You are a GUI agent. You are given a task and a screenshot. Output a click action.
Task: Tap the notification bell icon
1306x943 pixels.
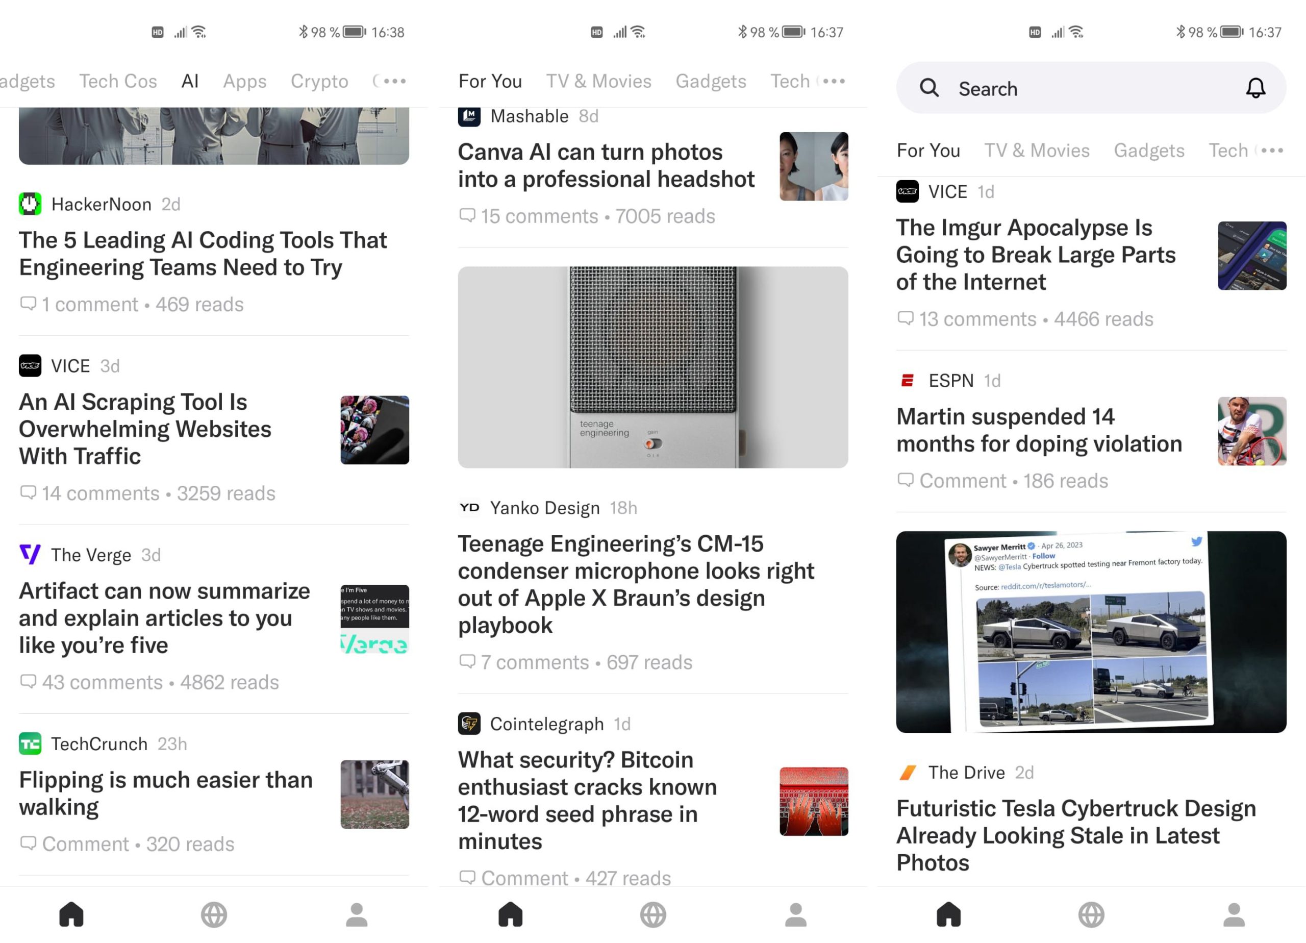(x=1255, y=88)
